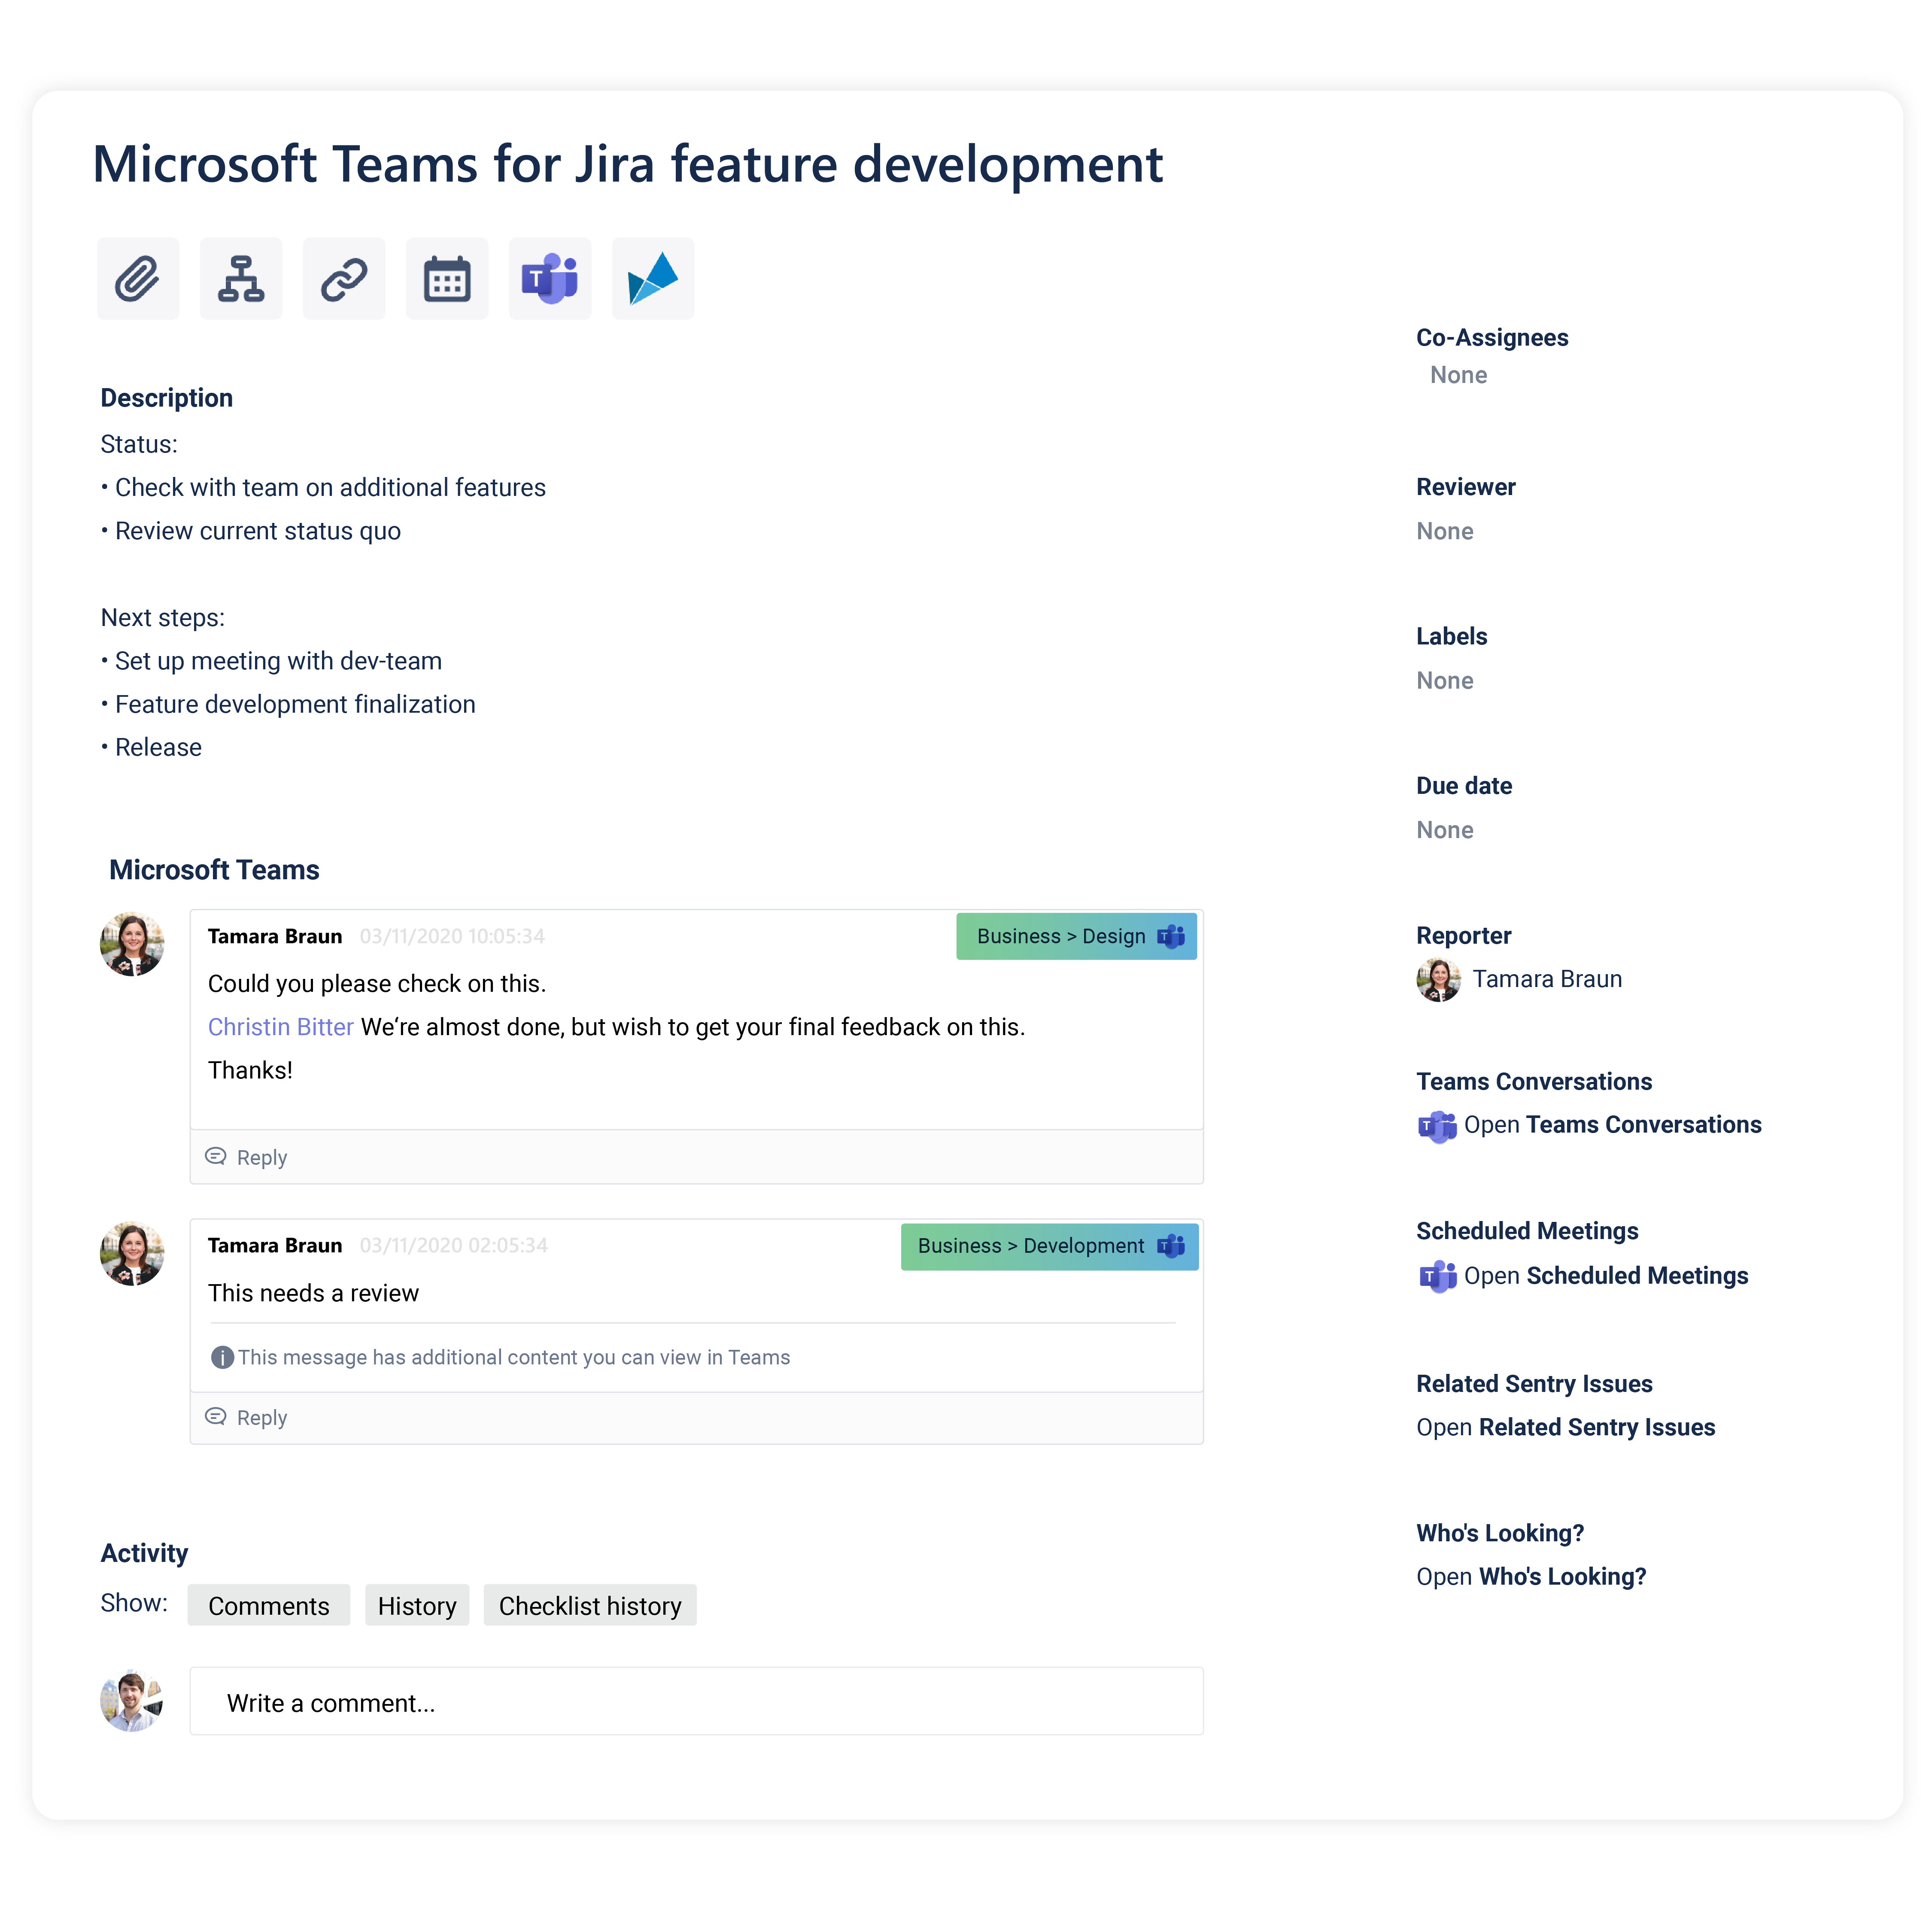
Task: Click the Christin Bitter mention
Action: pos(280,1027)
